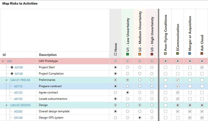This screenshot has width=208, height=121.
Task: Select U2 Medium Uncertainty for Prepare contract
Action: [140, 86]
